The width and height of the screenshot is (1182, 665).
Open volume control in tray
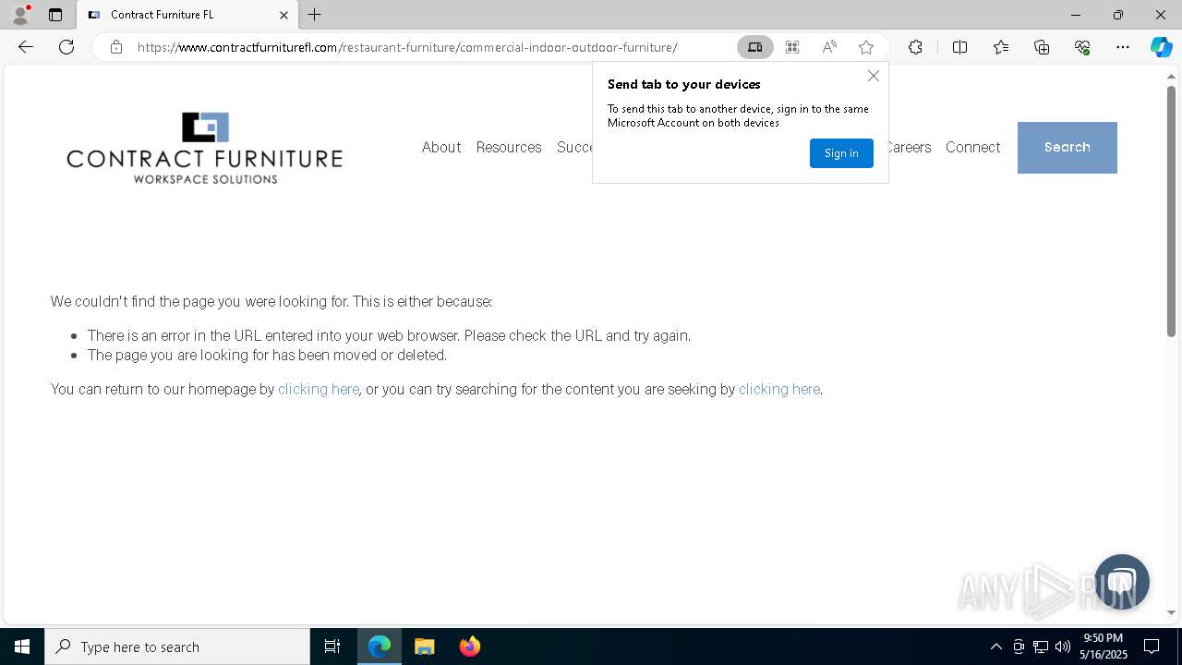1063,647
